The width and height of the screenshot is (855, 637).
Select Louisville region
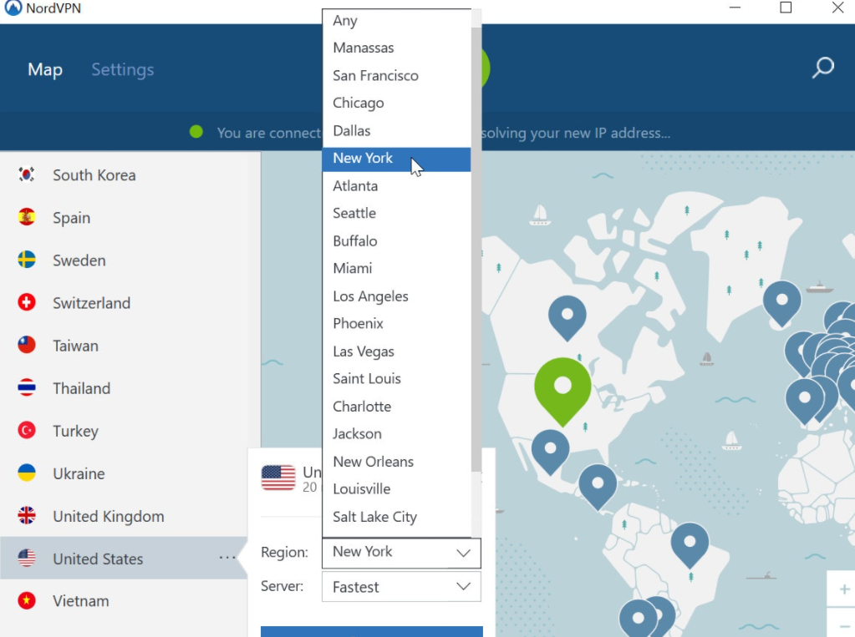pyautogui.click(x=396, y=488)
